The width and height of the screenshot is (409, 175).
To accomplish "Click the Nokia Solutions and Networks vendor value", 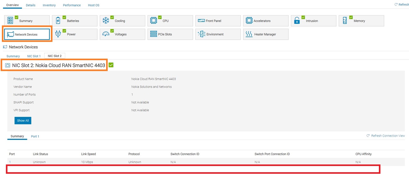I will click(x=151, y=87).
